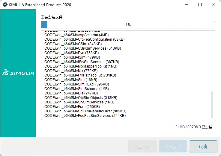Cancel installation with the 取消 button
221x156 pixels.
[x=203, y=146]
